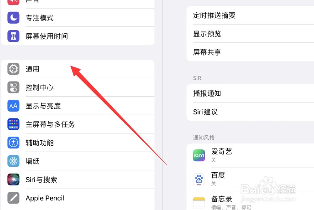The width and height of the screenshot is (314, 210).
Task: Open the 播报通知 Siri row
Action: click(x=250, y=93)
